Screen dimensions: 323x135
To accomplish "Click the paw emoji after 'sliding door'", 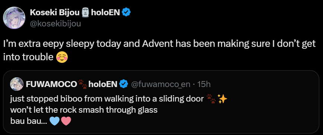I will pos(211,99).
